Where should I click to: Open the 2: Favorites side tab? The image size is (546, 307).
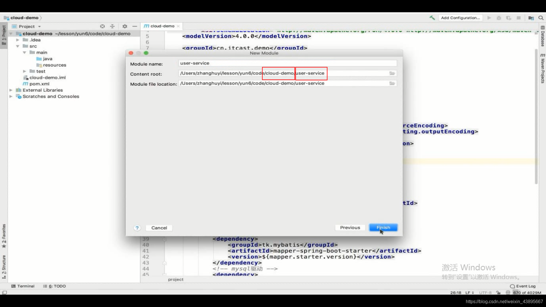click(4, 236)
